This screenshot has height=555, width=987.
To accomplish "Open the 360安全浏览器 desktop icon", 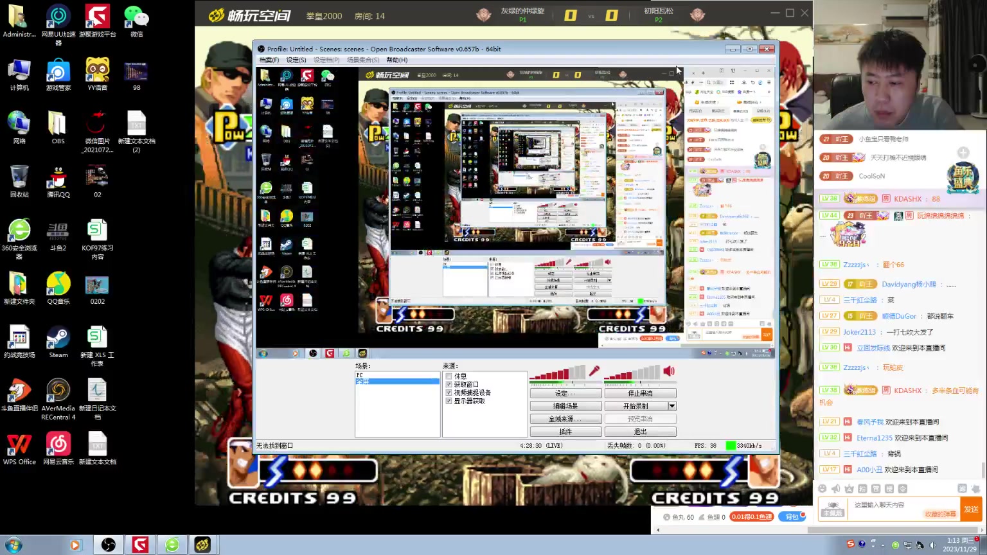I will point(19,239).
